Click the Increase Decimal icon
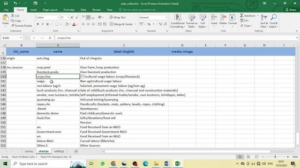The height and width of the screenshot is (168, 300). [x=160, y=24]
